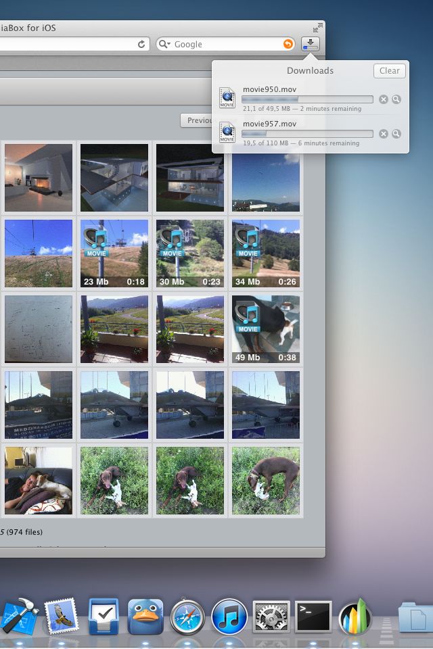Image resolution: width=433 pixels, height=649 pixels.
Task: Reveal movie957.mov in Finder with the magnifier icon
Action: 396,134
